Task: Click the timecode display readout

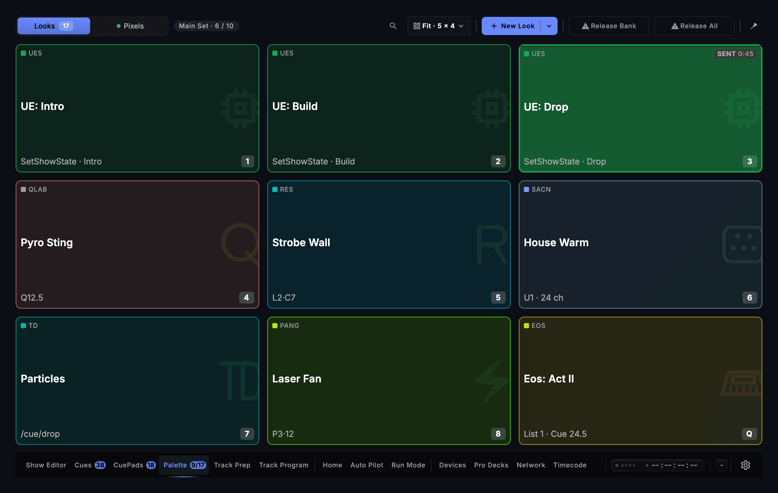Action: click(x=658, y=465)
